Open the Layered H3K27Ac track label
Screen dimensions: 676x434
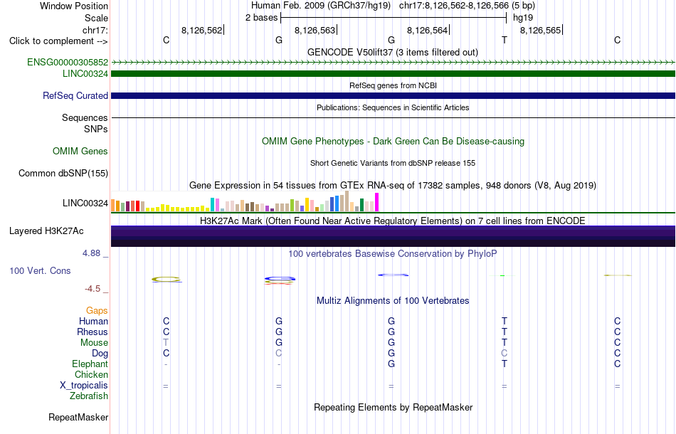coord(46,231)
